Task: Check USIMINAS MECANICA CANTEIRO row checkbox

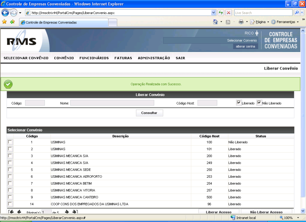Action: 10,197
